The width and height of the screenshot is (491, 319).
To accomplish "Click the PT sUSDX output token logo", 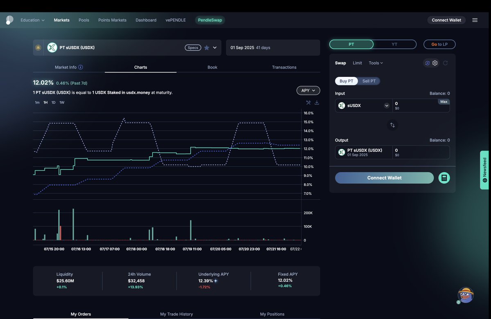I will click(x=342, y=152).
